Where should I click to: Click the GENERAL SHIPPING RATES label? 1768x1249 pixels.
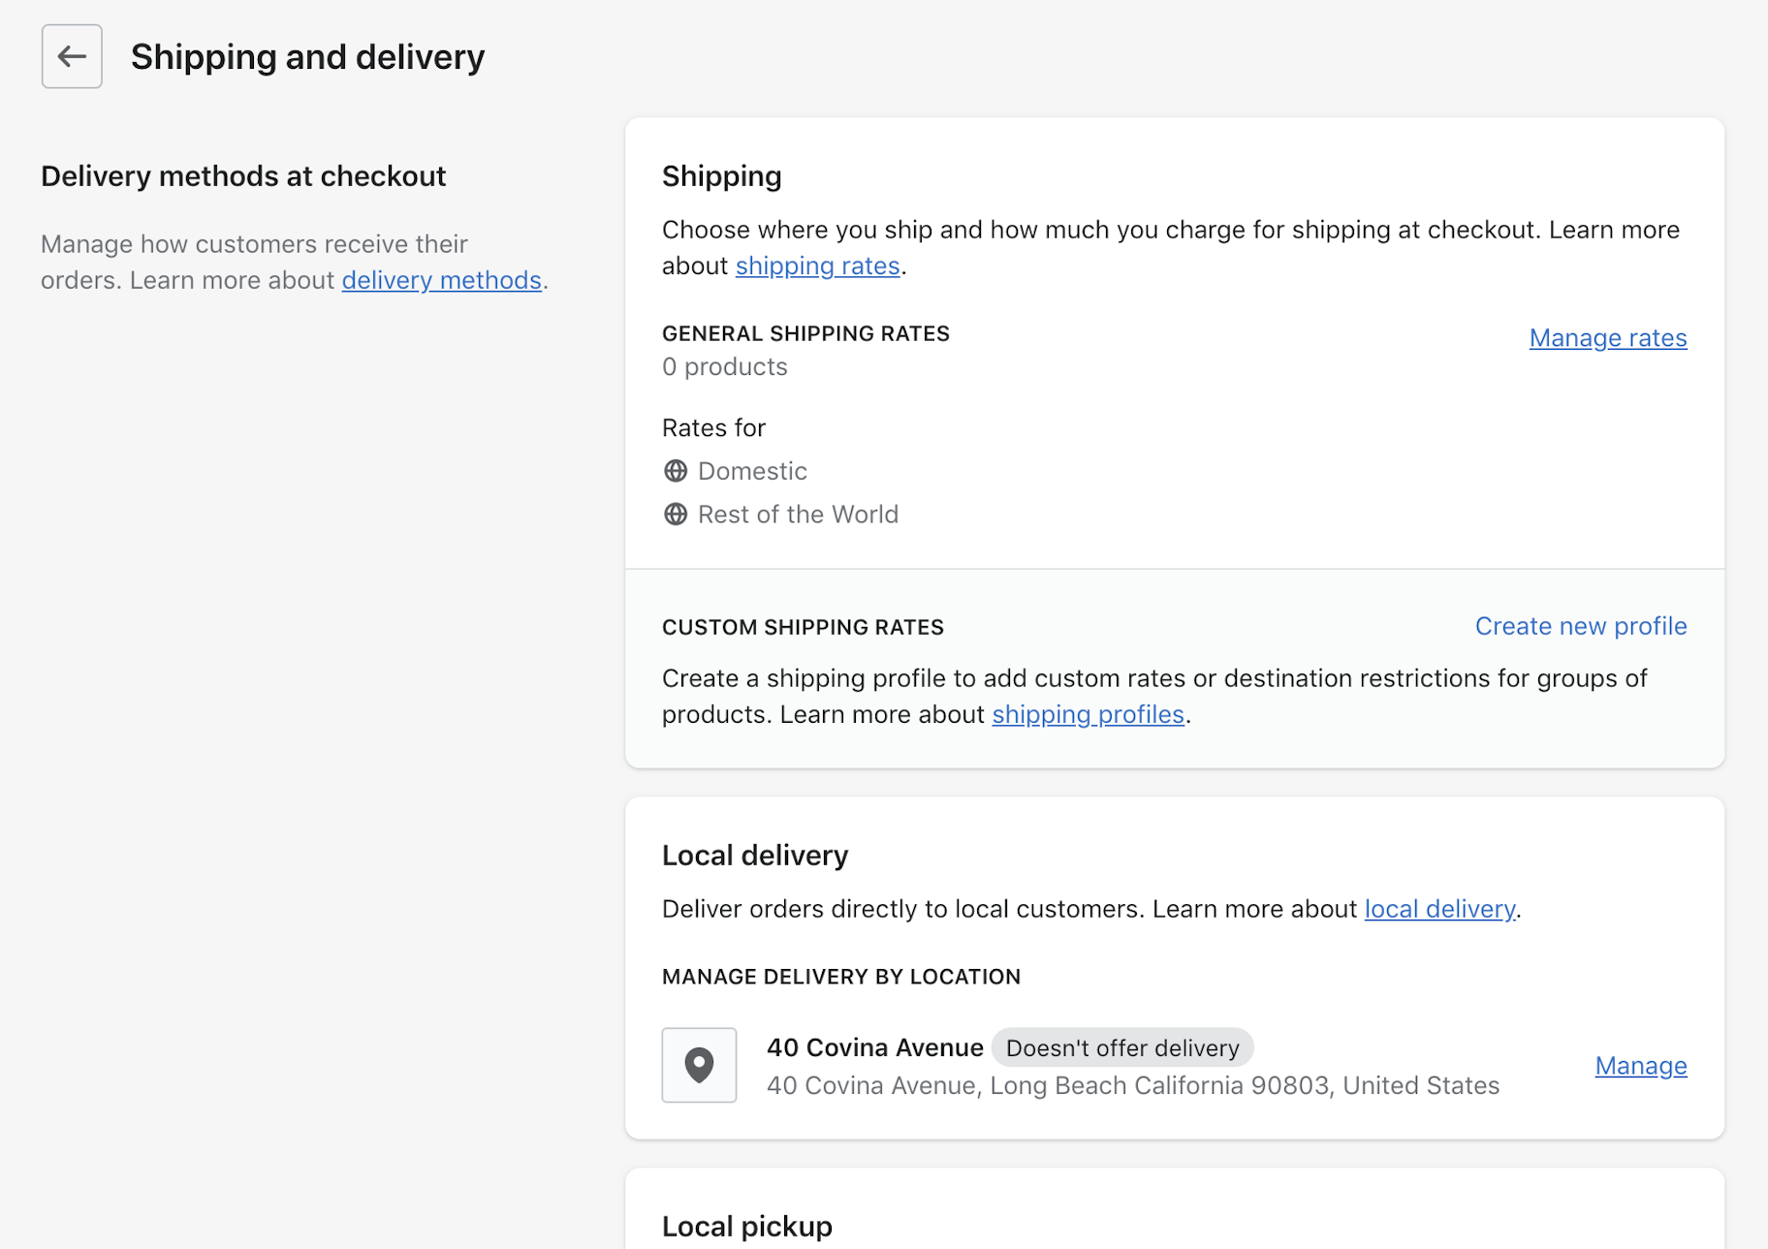[805, 333]
